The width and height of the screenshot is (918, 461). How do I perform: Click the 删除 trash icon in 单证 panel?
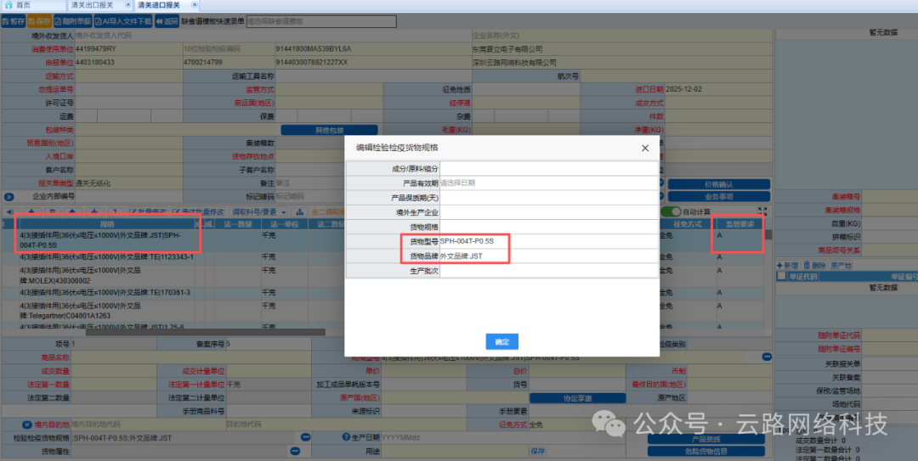tap(814, 266)
